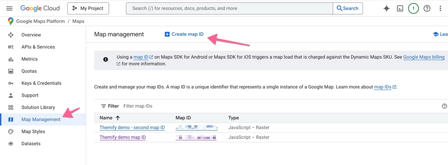Click the Google Maps Platform pin icon
This screenshot has height=165, width=448.
coord(11,21)
